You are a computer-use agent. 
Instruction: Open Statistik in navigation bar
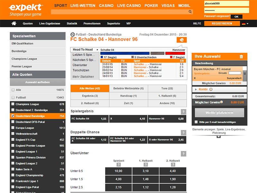click(72, 23)
